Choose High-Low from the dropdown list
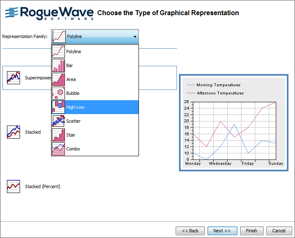This screenshot has width=295, height=238. [x=75, y=108]
